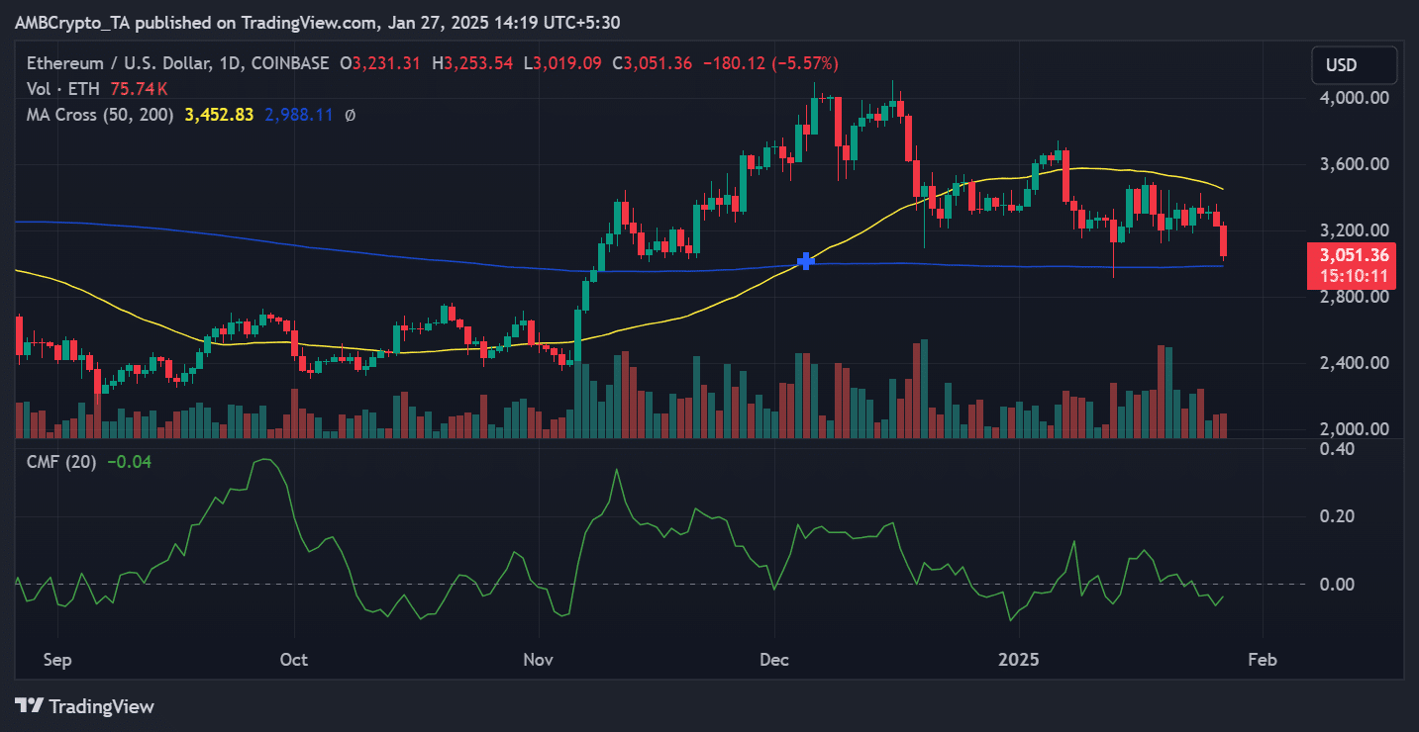The height and width of the screenshot is (732, 1419).
Task: Click the USD currency button
Action: 1354,64
